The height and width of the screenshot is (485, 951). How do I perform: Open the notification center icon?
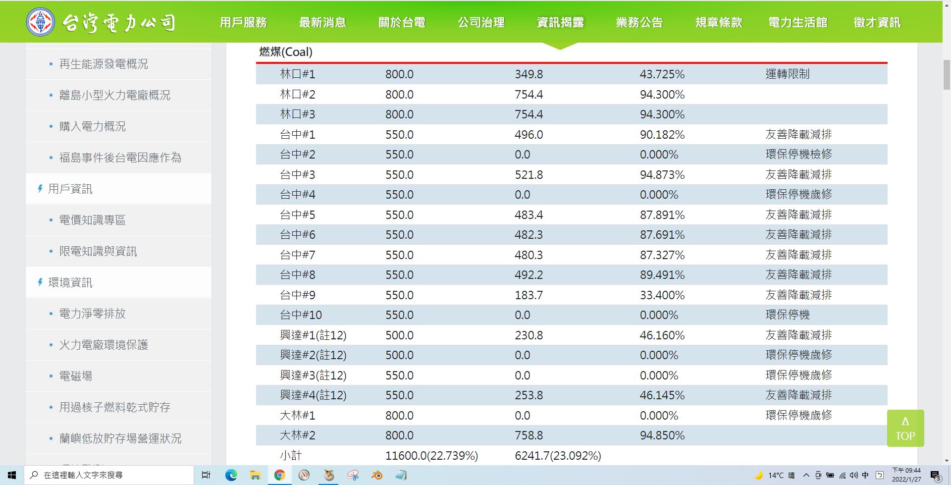(x=935, y=476)
